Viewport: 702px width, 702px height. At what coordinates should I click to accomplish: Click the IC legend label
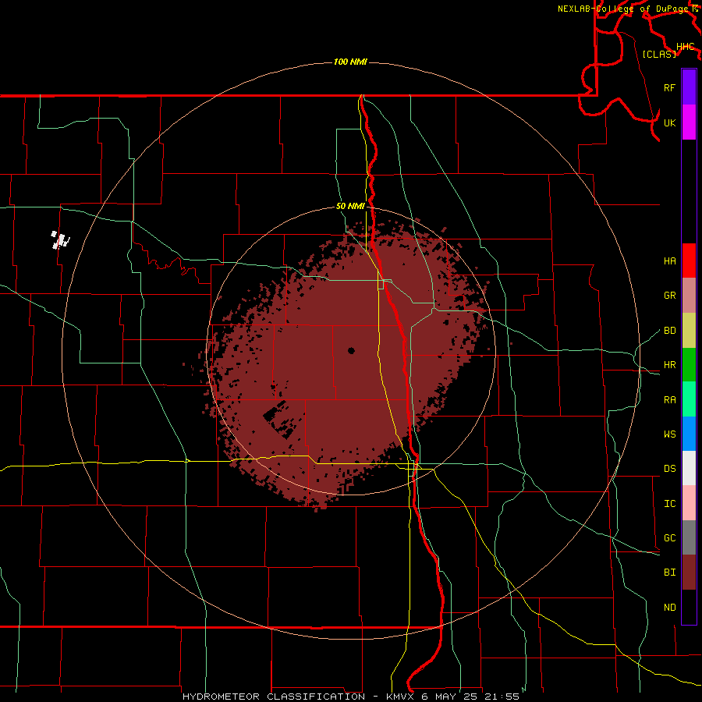[x=669, y=504]
